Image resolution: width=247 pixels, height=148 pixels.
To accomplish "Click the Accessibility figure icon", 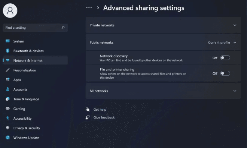I will (7, 118).
